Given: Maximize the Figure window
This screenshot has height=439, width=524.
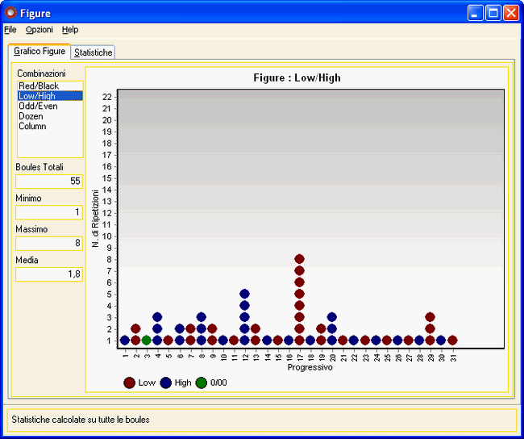Looking at the screenshot, I should (x=493, y=14).
